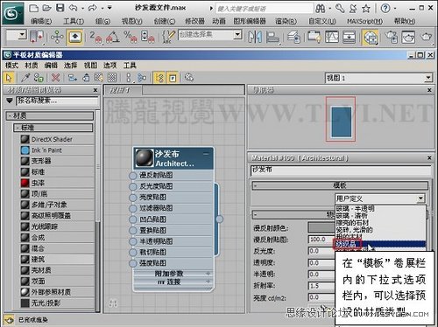Click assign material to selection icon
The height and width of the screenshot is (327, 438).
[39, 78]
